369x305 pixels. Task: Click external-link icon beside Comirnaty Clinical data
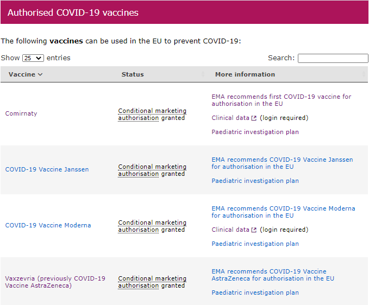coord(254,118)
